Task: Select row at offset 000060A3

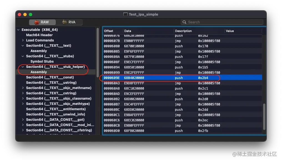Action: click(x=182, y=83)
